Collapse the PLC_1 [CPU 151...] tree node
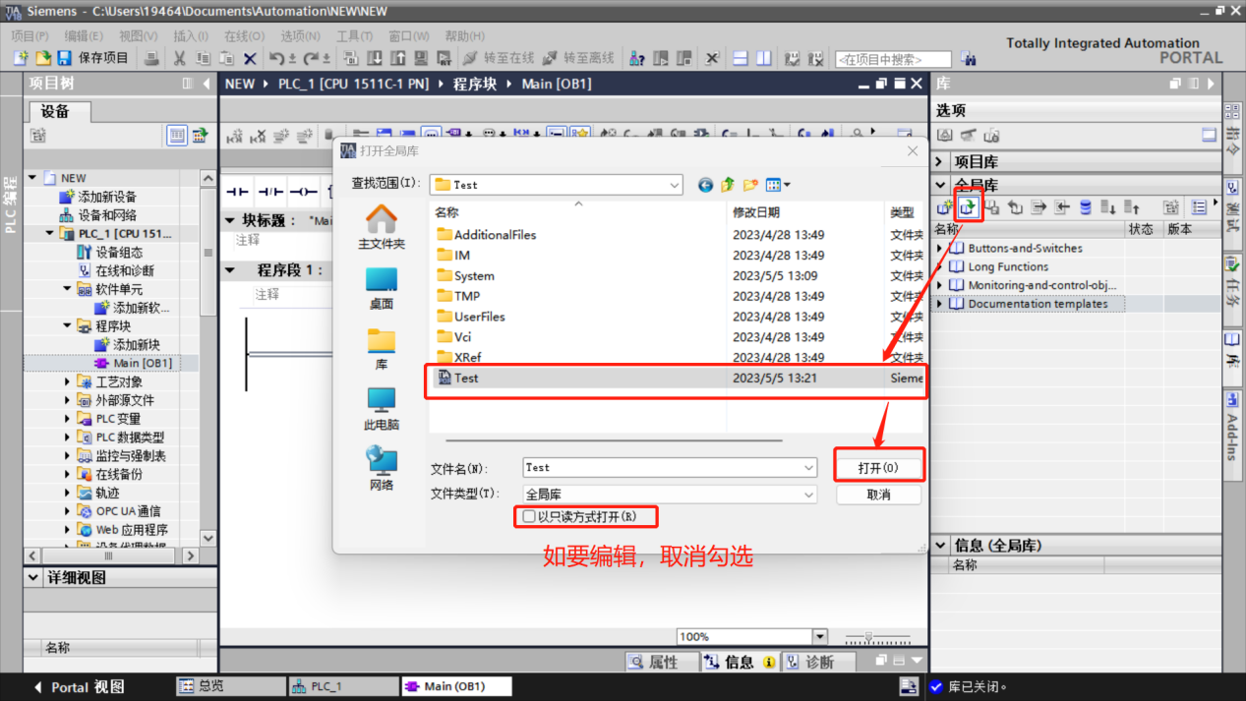1246x701 pixels. point(50,234)
